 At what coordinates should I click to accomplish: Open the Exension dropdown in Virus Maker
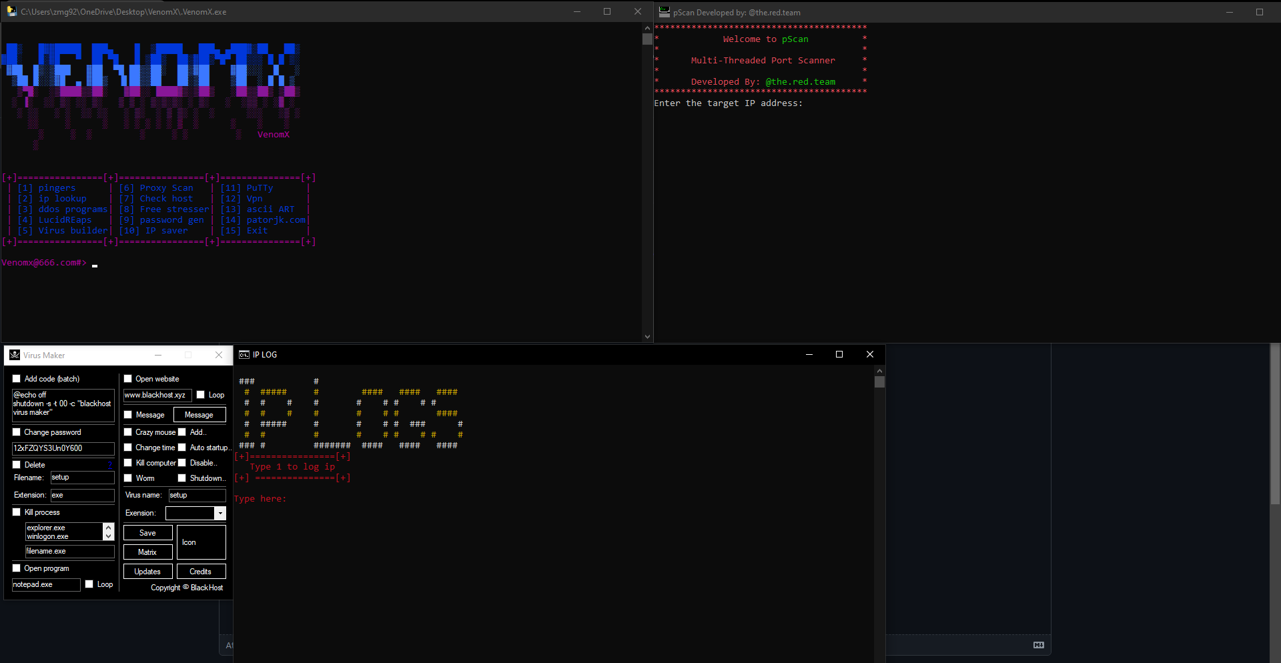pos(220,513)
